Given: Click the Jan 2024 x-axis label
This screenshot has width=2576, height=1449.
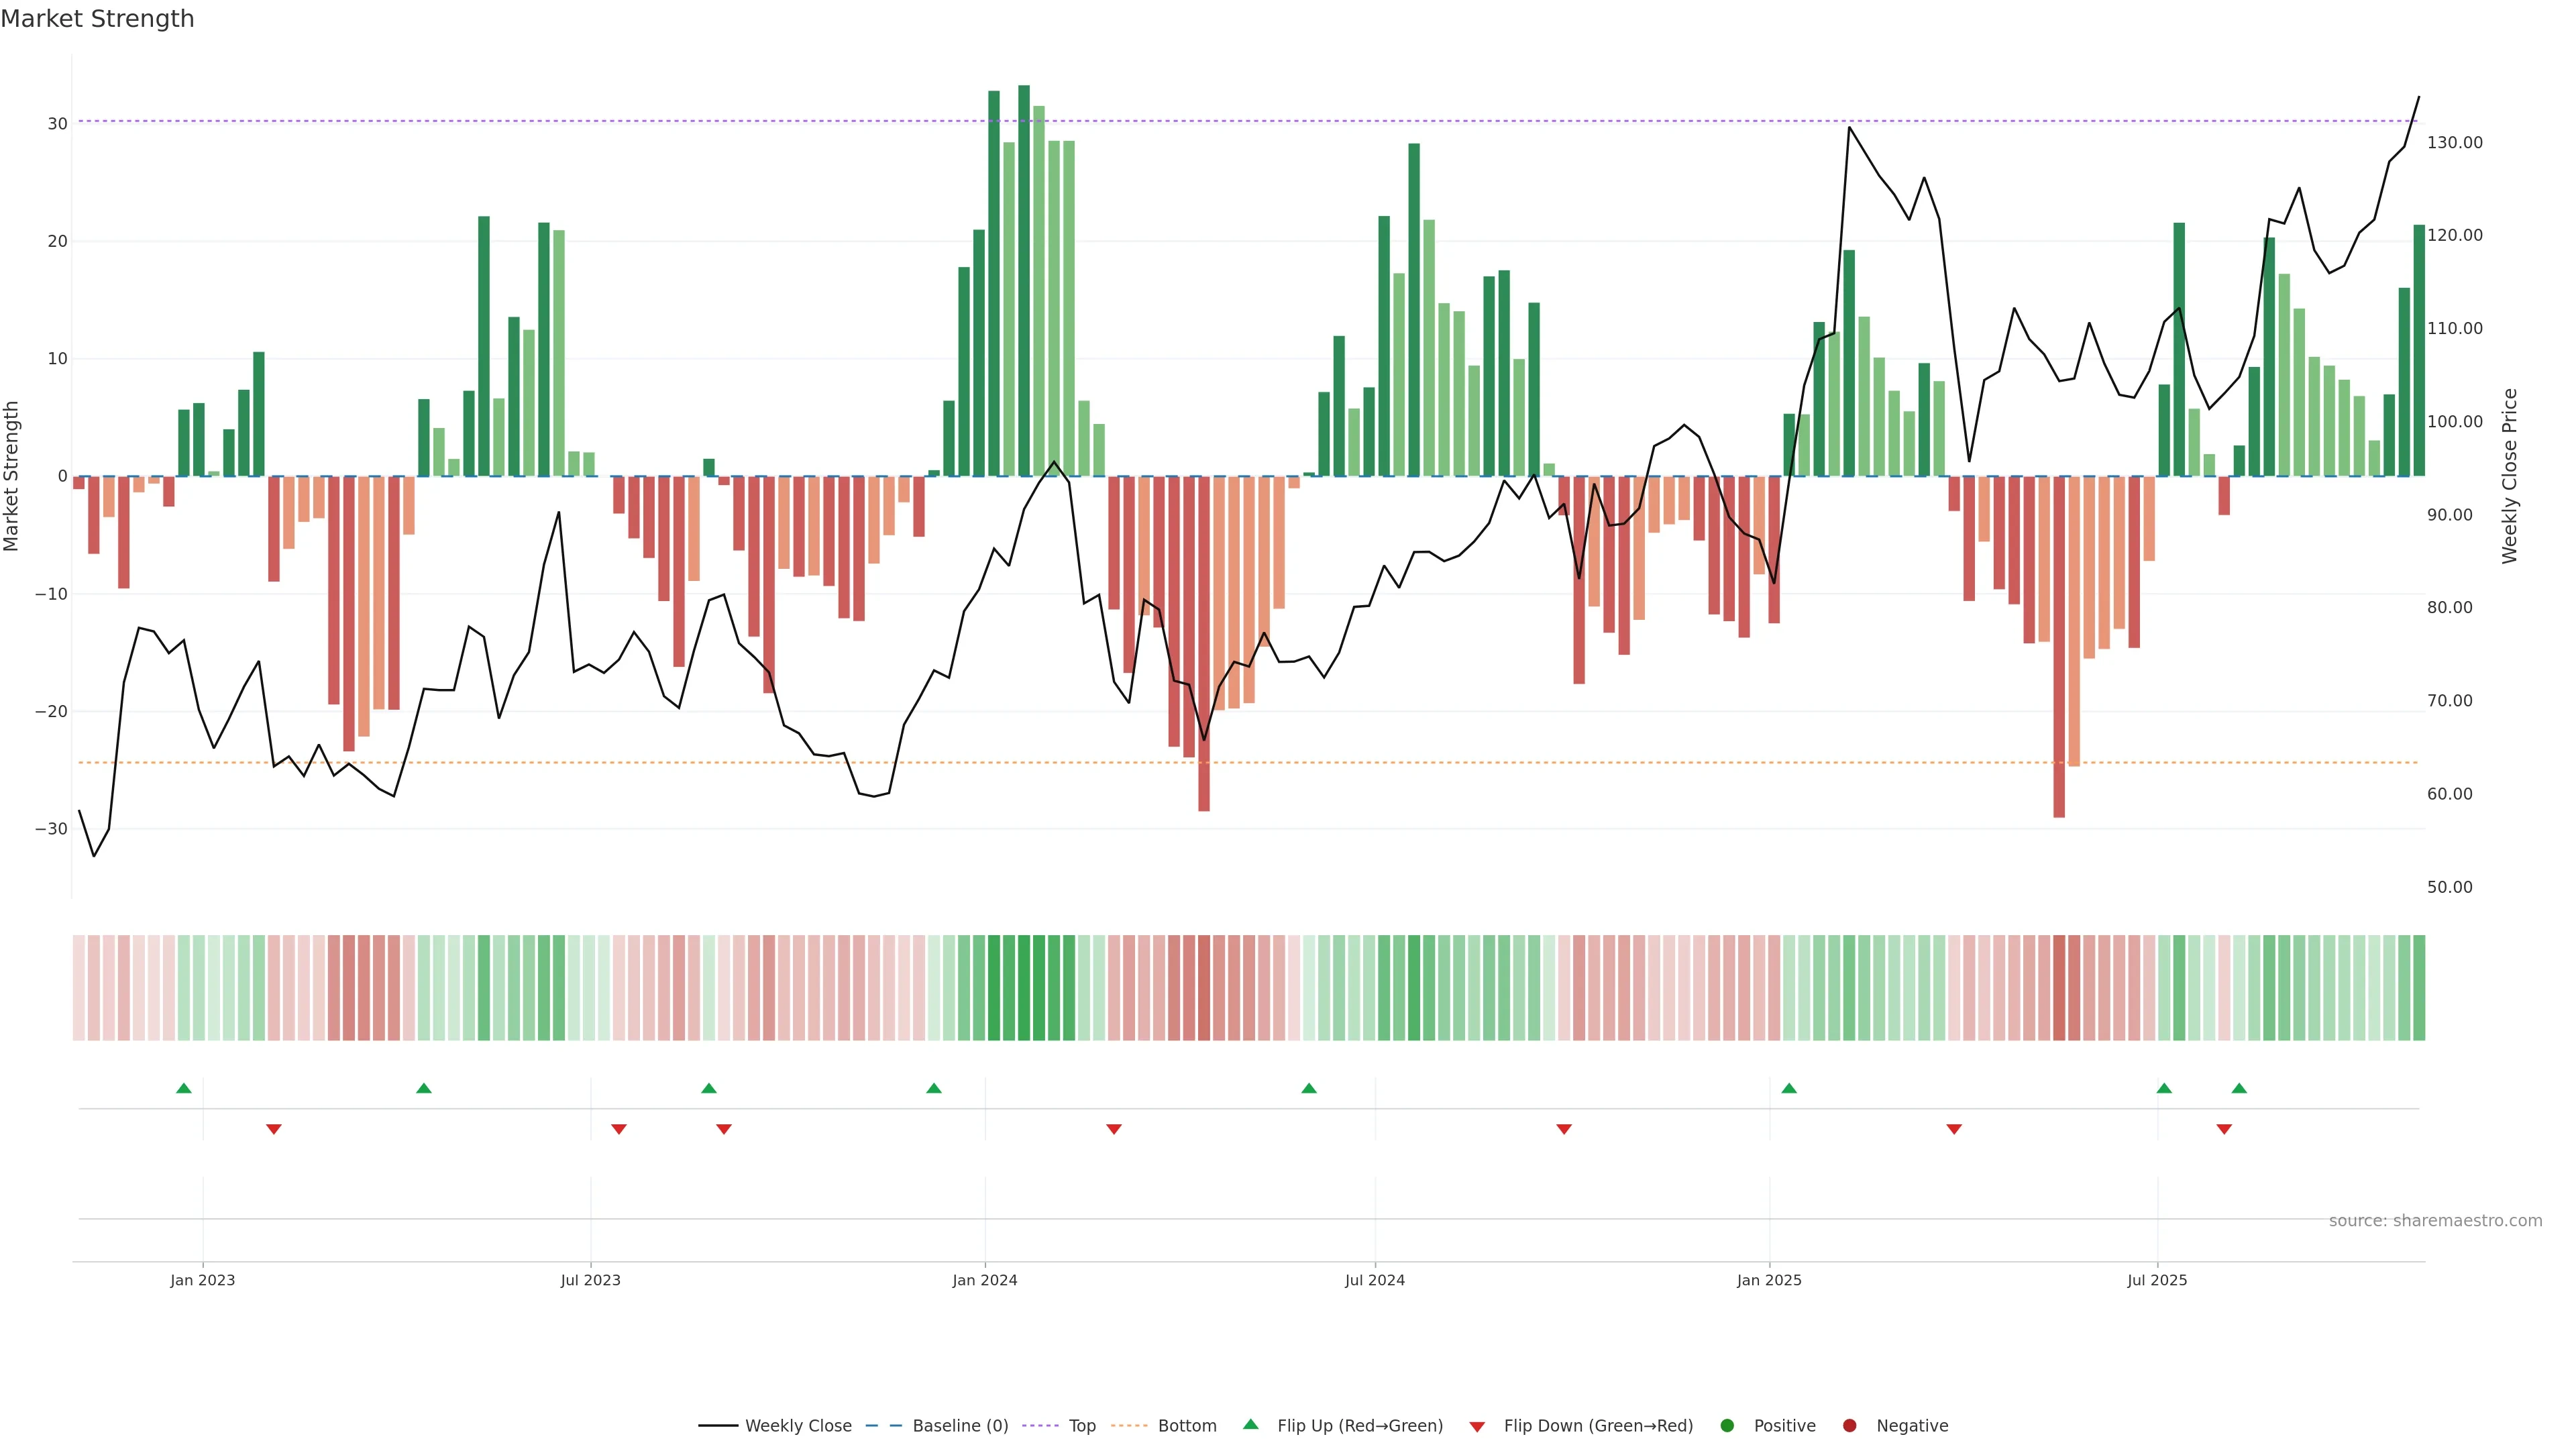Looking at the screenshot, I should [984, 1280].
